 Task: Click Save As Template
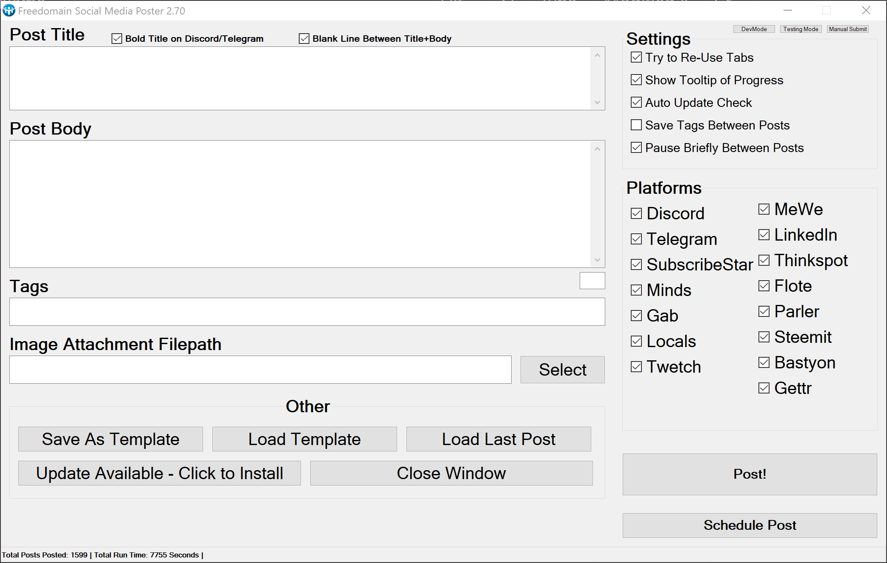[x=111, y=439]
